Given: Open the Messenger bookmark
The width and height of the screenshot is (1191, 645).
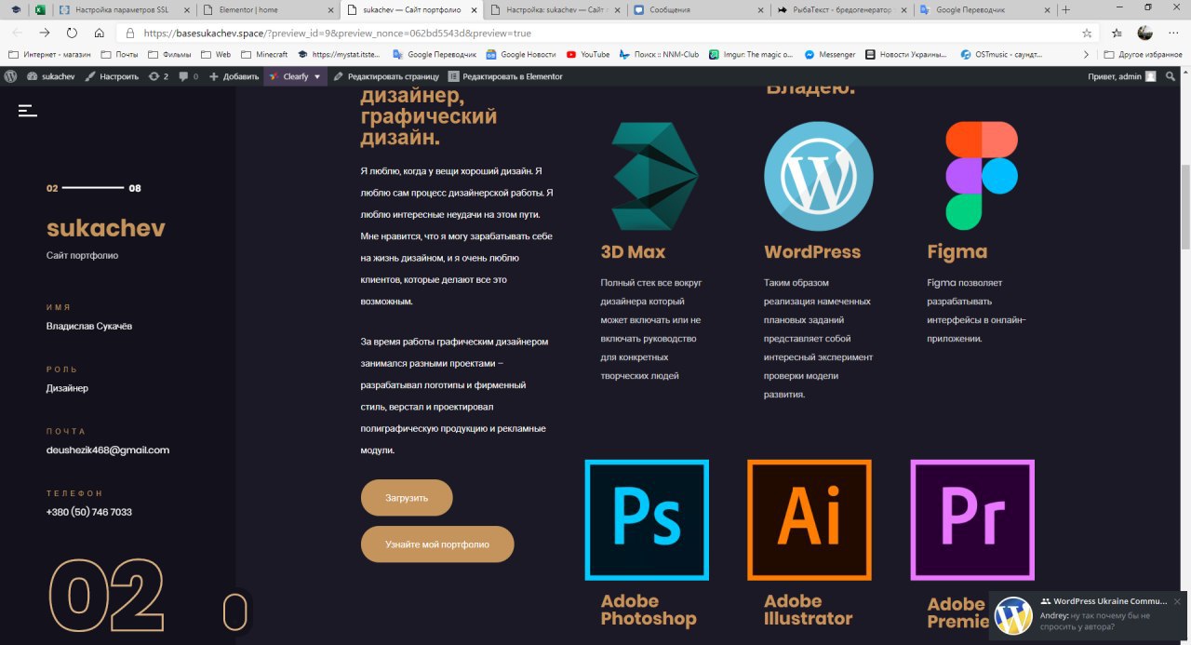Looking at the screenshot, I should click(830, 54).
